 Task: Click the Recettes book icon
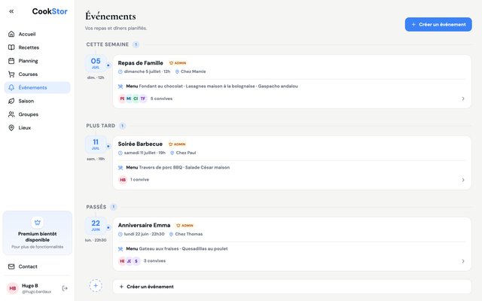point(11,47)
